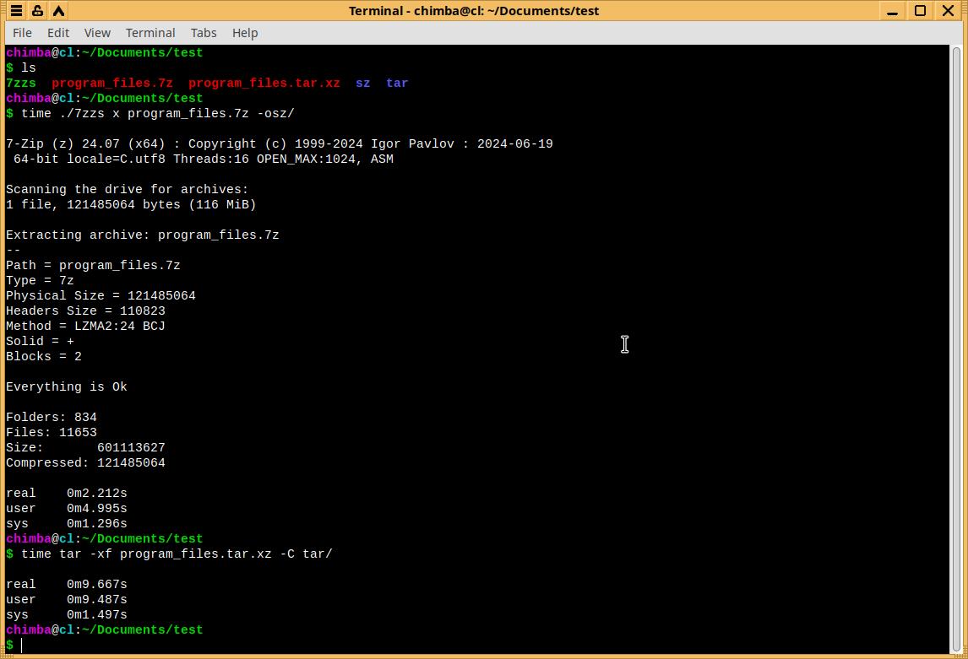Click '1 file, 121485064 bytes (116 MiB)' line
Viewport: 968px width, 659px height.
(x=131, y=205)
